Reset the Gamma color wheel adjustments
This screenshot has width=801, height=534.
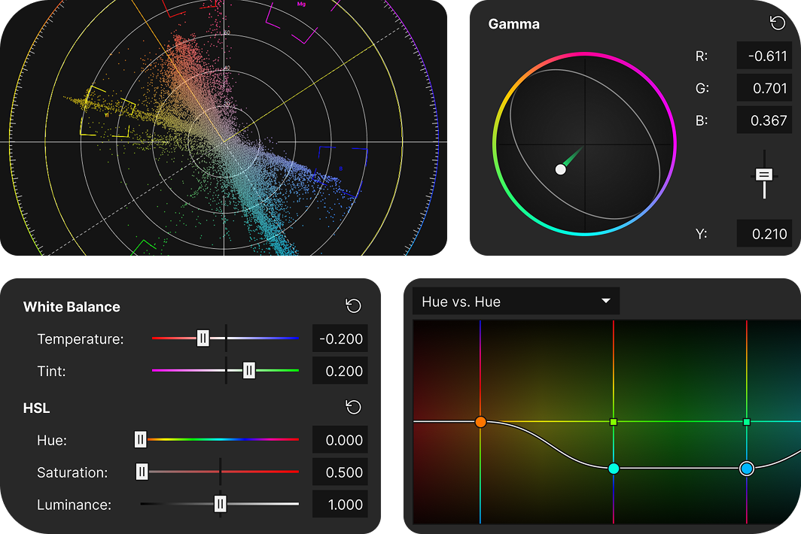(776, 23)
